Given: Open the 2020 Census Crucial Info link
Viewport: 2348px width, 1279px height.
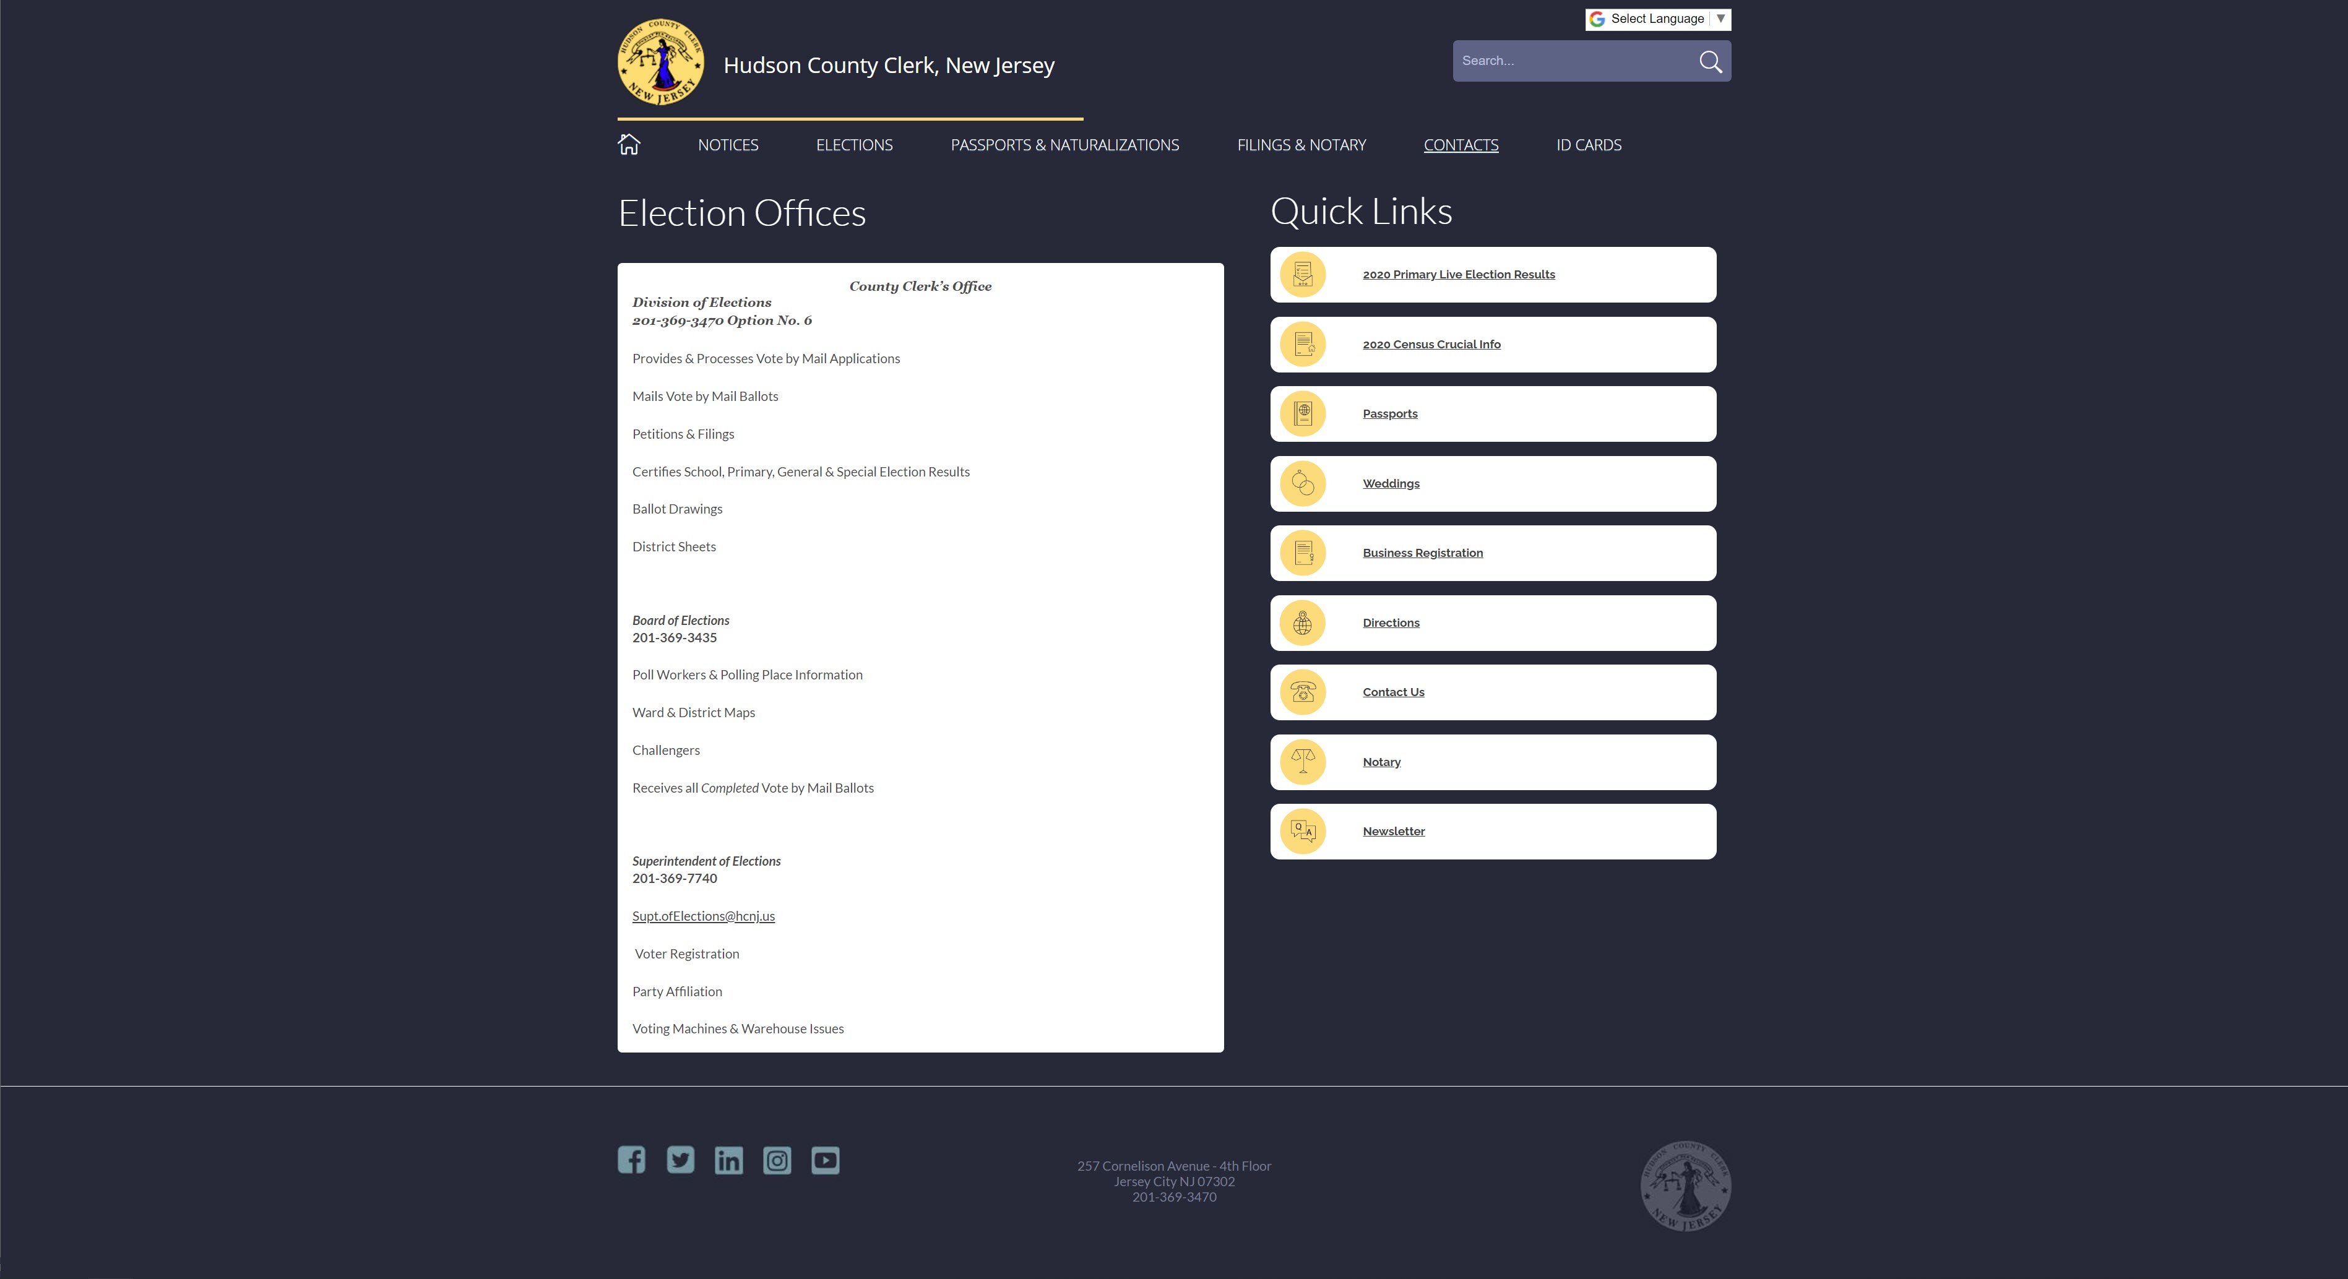Looking at the screenshot, I should (x=1431, y=345).
